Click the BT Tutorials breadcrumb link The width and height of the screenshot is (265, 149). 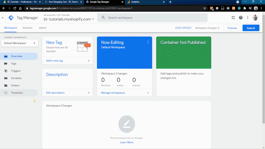click(x=64, y=15)
